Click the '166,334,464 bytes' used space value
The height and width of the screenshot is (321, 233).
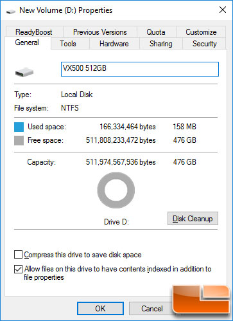128,127
